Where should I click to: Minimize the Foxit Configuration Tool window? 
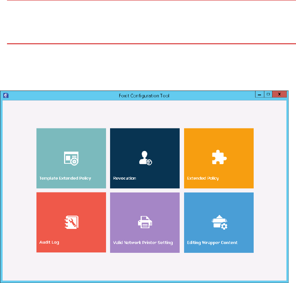260,94
